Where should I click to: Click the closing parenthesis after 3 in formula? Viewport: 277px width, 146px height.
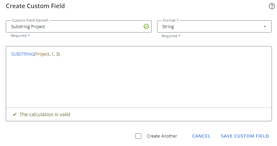[x=59, y=54]
